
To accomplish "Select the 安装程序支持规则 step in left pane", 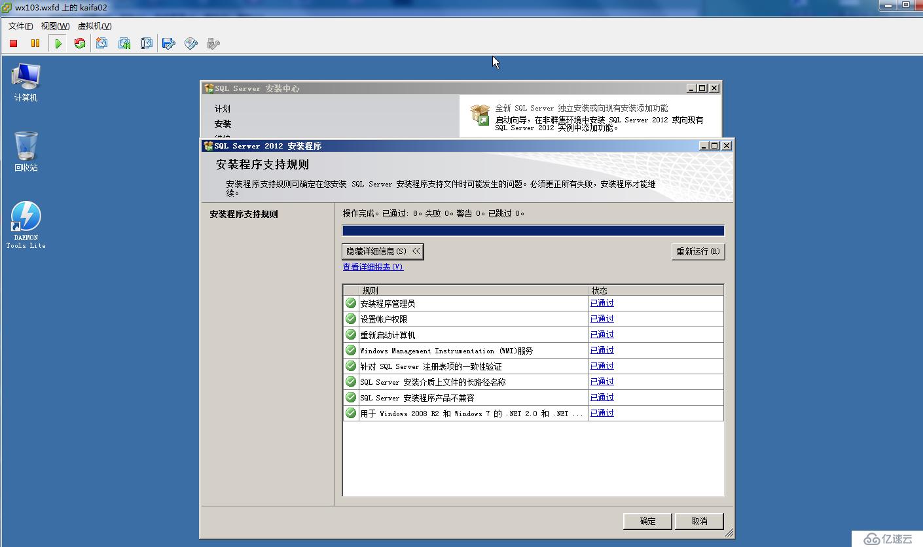I will (x=244, y=214).
